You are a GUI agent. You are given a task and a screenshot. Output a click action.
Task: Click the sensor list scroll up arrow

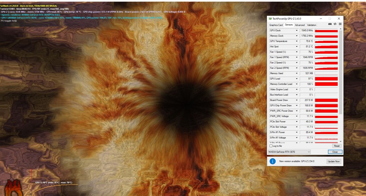coord(340,29)
